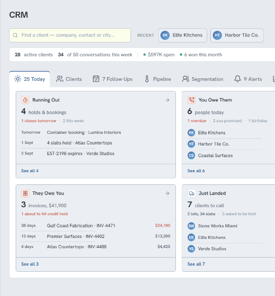
Task: Click the Just Landed truck icon
Action: point(191,193)
